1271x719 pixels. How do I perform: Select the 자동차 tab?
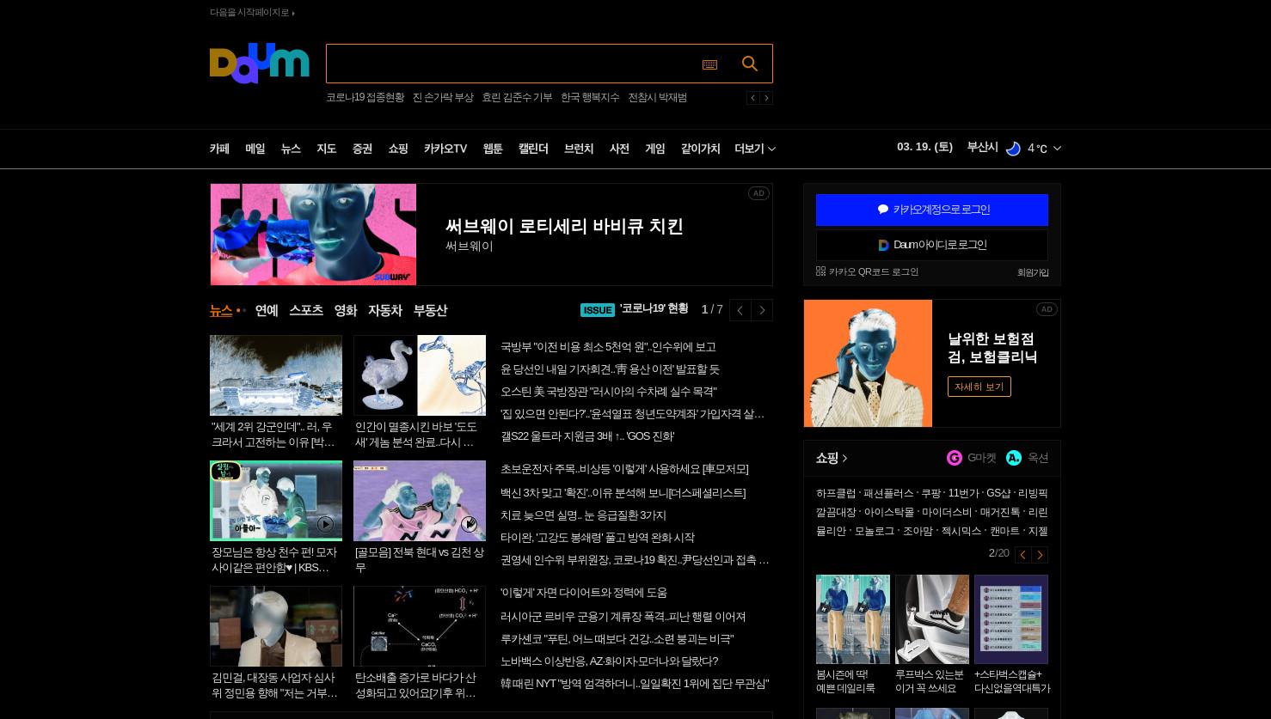tap(385, 310)
